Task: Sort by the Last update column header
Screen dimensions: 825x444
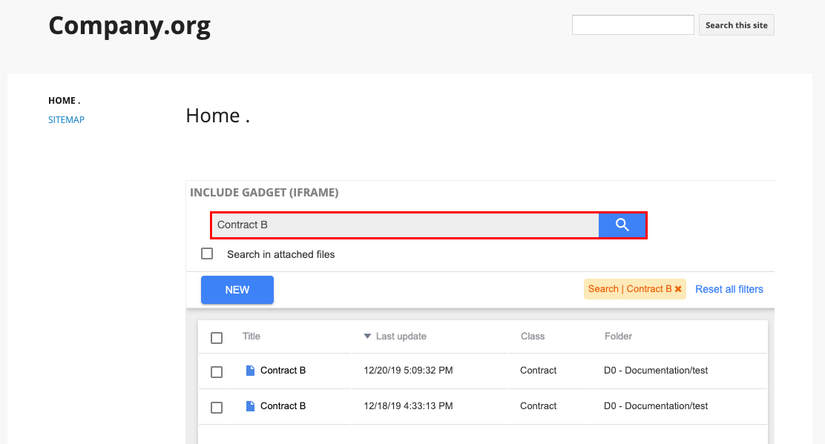Action: click(x=401, y=337)
